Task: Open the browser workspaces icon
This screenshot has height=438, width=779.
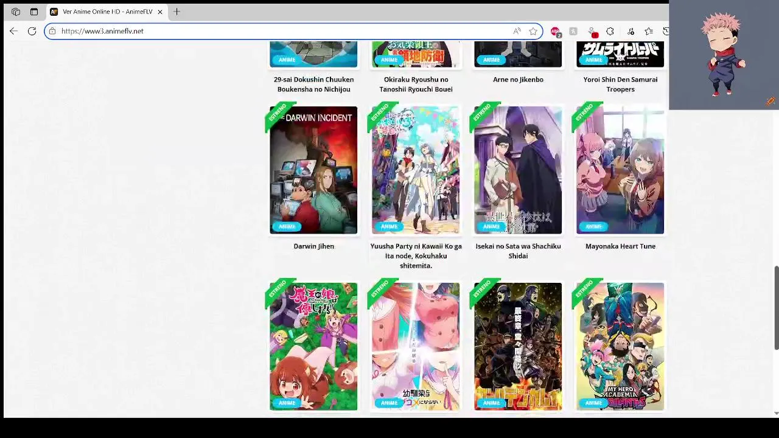Action: pos(16,12)
